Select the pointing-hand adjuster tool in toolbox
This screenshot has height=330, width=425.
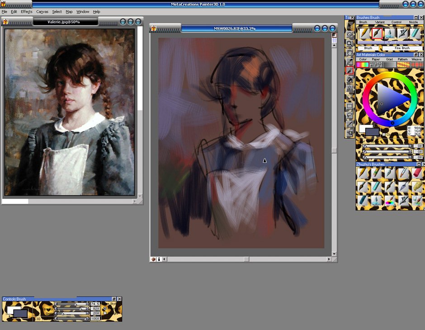(349, 133)
